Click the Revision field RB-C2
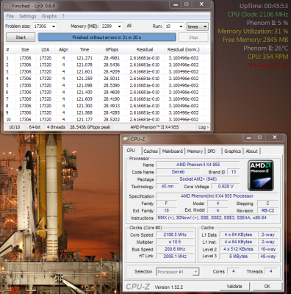291x294 pixels. [x=267, y=210]
